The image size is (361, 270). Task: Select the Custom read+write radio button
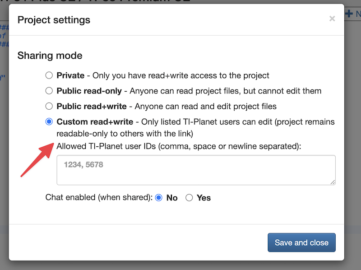[x=49, y=122]
